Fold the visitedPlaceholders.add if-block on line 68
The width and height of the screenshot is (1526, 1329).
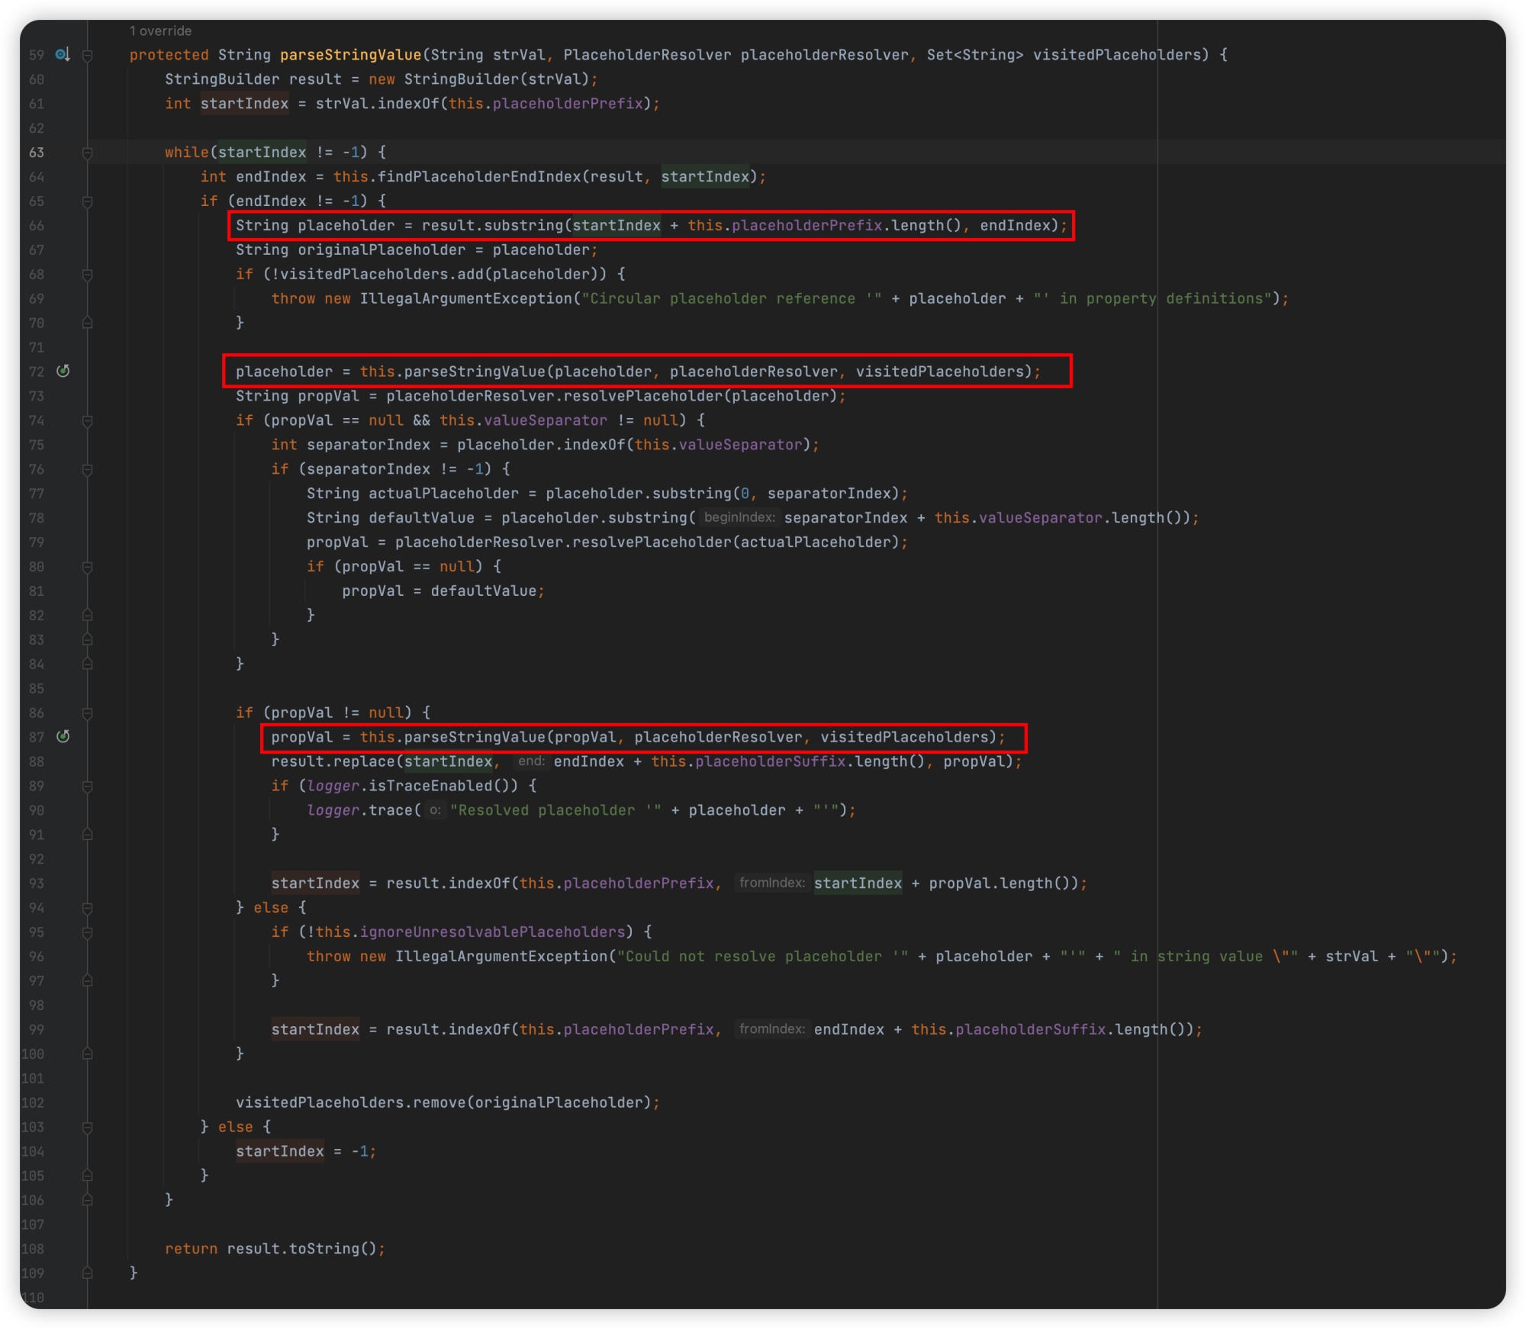click(x=88, y=275)
